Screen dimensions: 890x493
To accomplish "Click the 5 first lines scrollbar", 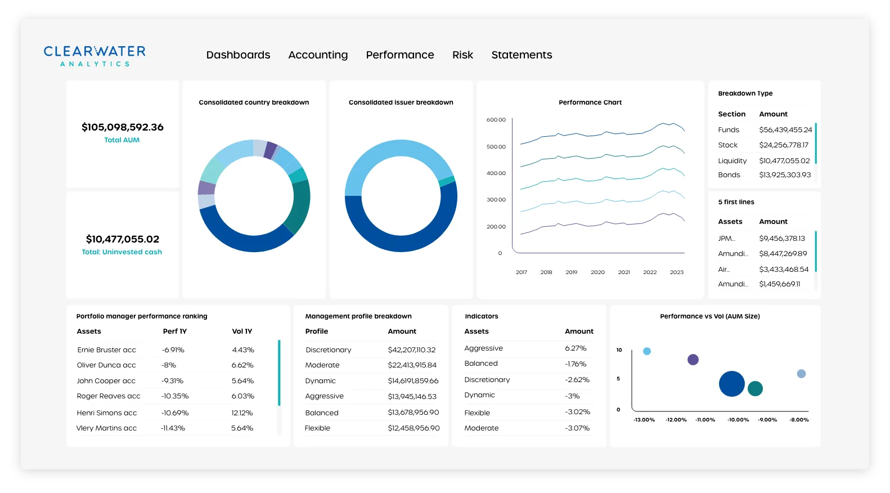I will (x=815, y=252).
